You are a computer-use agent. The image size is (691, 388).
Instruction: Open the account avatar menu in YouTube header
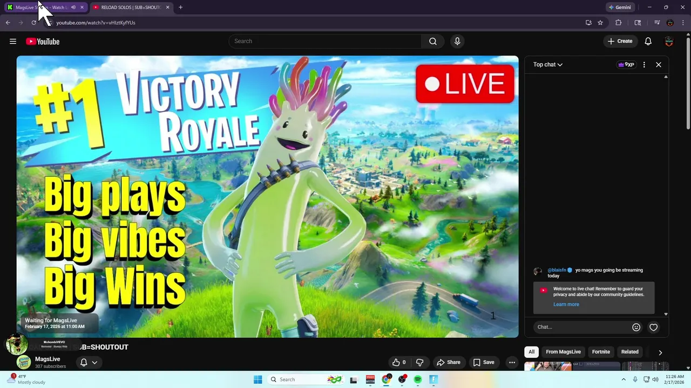pos(669,41)
